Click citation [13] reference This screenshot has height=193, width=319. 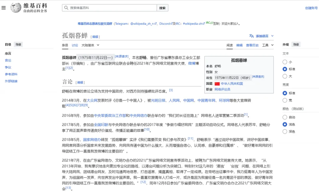(68, 188)
